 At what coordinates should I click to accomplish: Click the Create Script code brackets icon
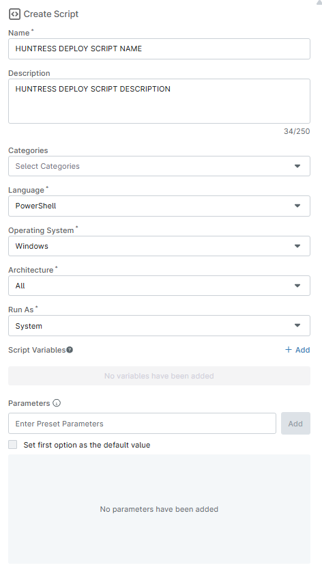(x=14, y=14)
